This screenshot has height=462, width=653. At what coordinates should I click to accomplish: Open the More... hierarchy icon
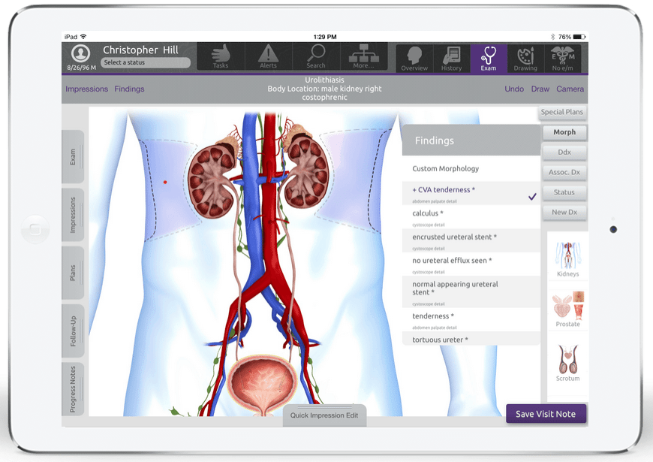[x=363, y=56]
